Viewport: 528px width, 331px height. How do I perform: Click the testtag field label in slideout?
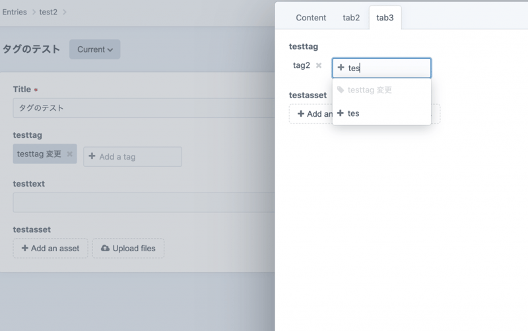click(x=304, y=47)
